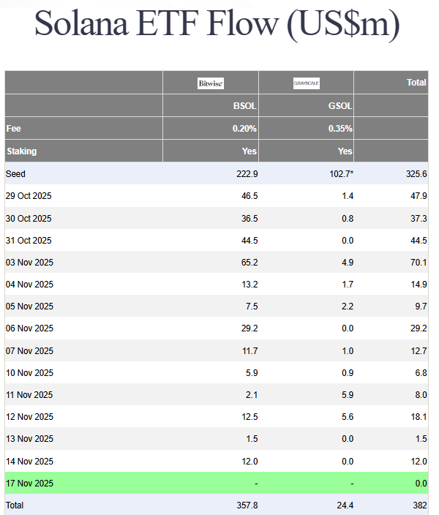Select the 382 grand total cell
439x515 pixels.
[419, 505]
